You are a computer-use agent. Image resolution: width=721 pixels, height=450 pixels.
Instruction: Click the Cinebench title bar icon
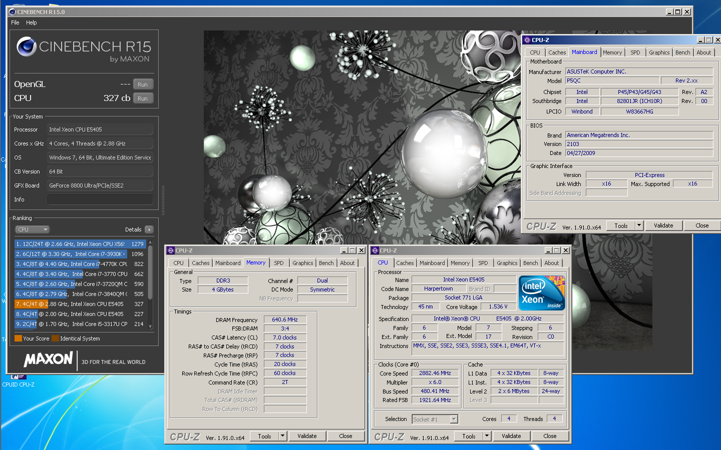tap(13, 12)
